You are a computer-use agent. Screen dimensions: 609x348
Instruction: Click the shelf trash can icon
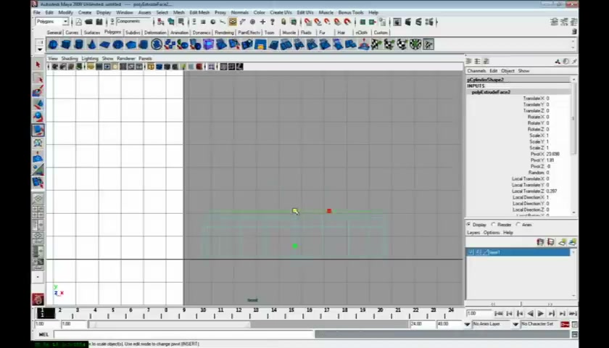coord(574,31)
